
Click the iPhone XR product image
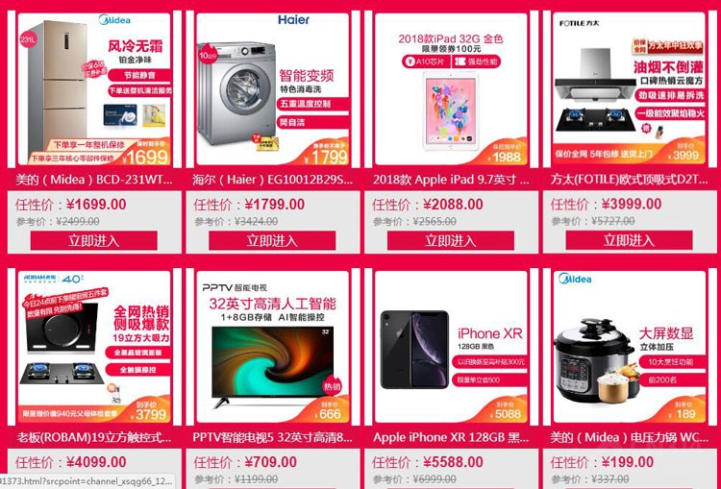point(414,350)
